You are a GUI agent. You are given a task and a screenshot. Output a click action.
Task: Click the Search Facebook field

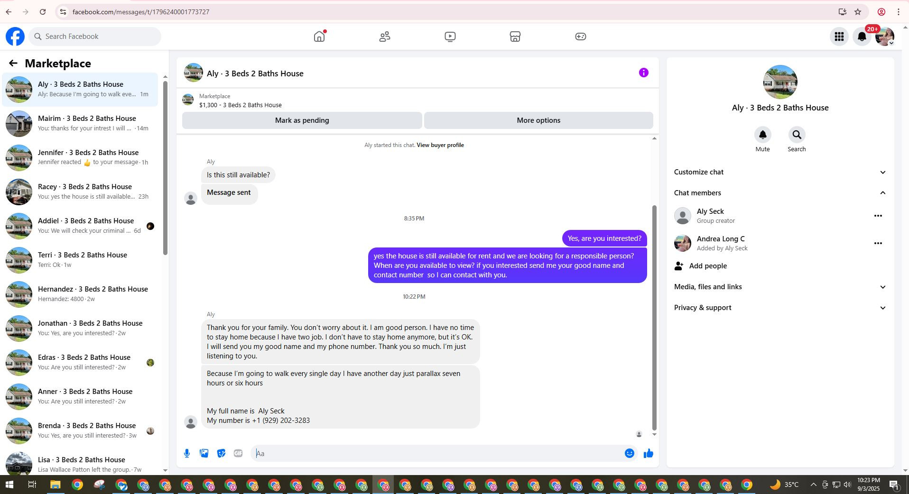coord(95,37)
